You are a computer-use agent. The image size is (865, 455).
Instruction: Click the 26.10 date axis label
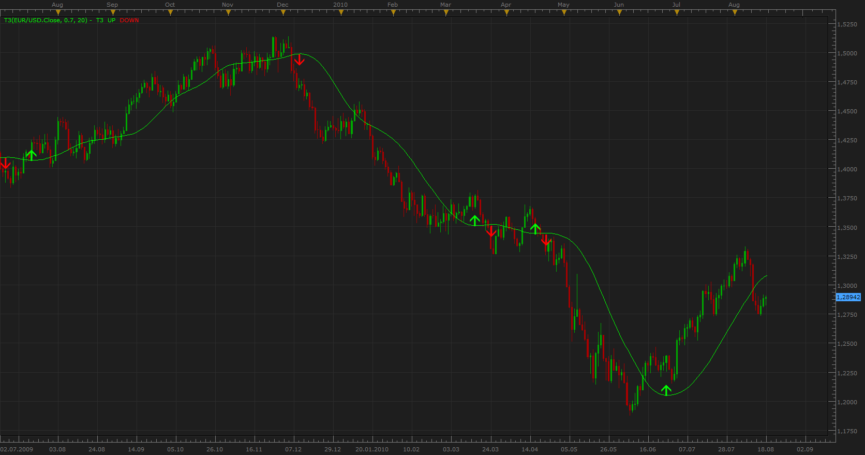tap(215, 449)
